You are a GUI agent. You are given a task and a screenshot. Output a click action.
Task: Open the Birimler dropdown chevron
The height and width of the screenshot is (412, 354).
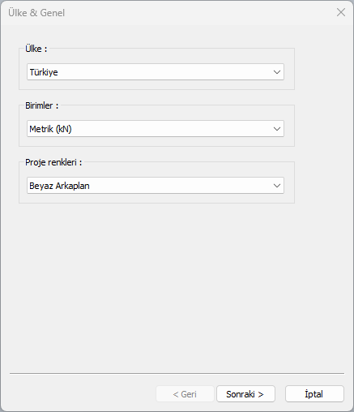pyautogui.click(x=277, y=129)
